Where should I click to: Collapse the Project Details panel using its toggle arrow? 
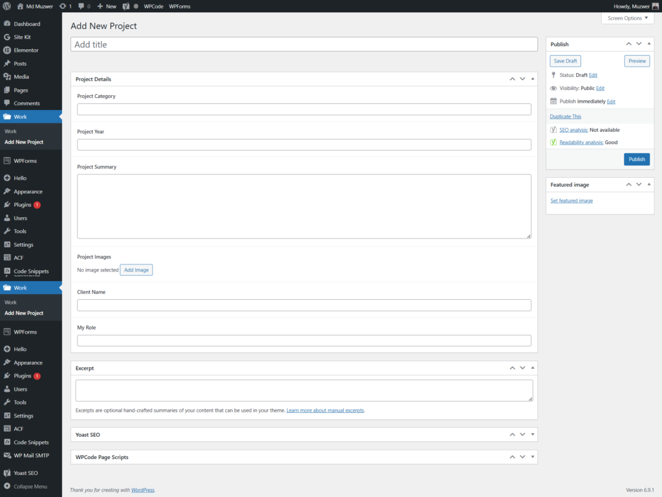(532, 79)
